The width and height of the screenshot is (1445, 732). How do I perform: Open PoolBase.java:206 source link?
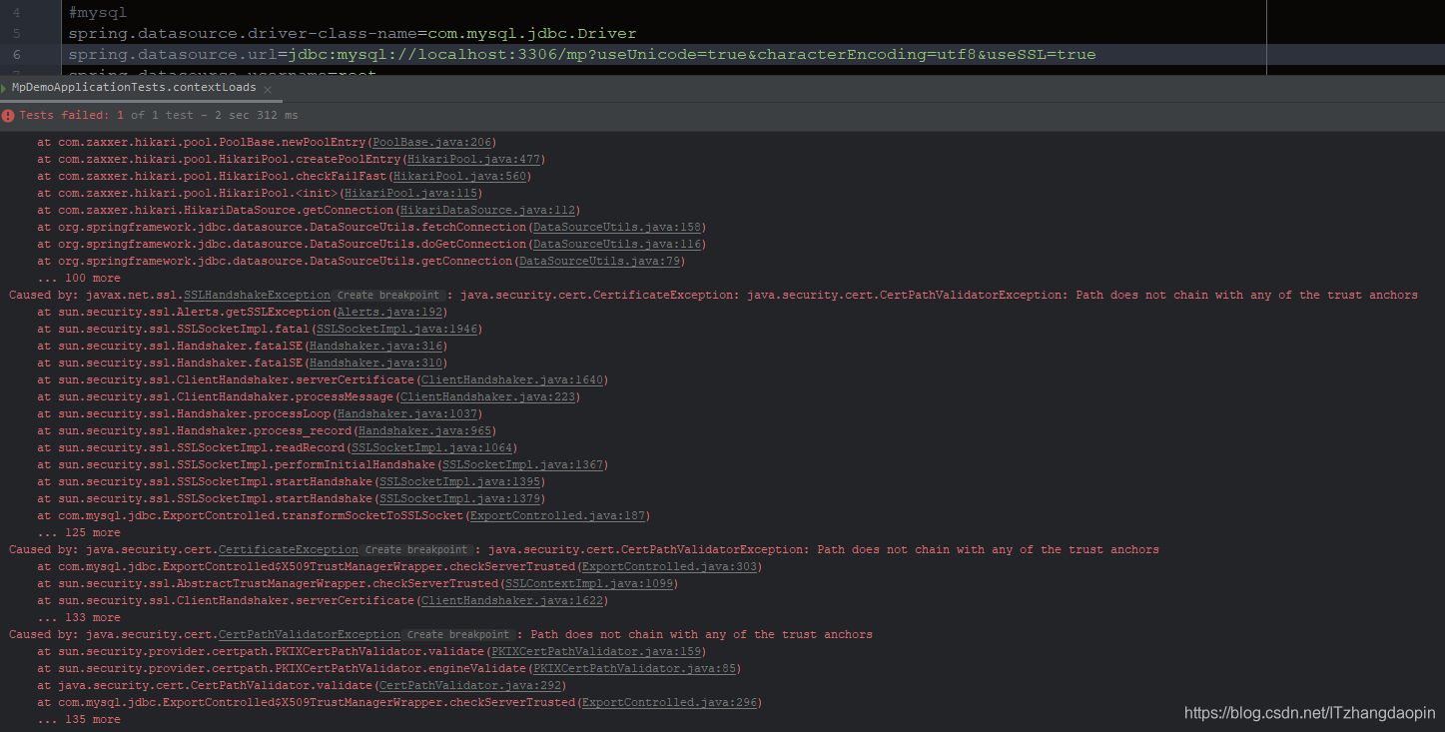point(431,141)
